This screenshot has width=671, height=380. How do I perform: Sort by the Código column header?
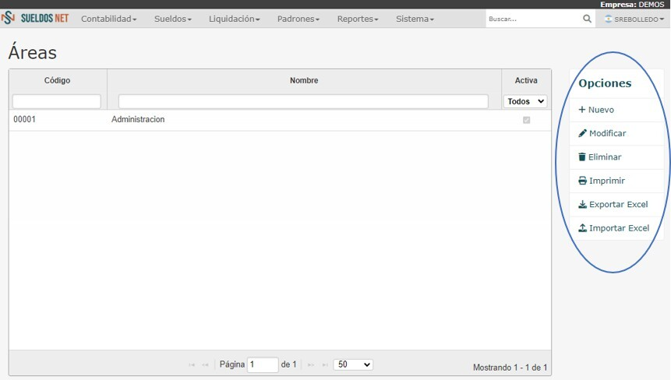[x=58, y=80]
